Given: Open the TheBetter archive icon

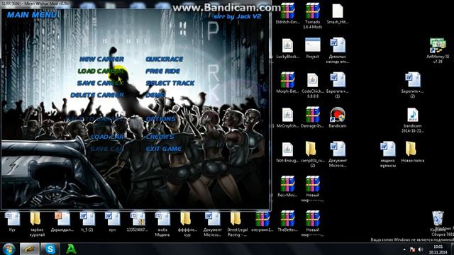Looking at the screenshot, I should [287, 219].
